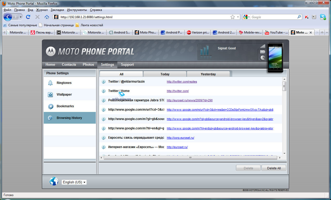
Task: Click the Firefox window title icon
Action: tap(4, 3)
